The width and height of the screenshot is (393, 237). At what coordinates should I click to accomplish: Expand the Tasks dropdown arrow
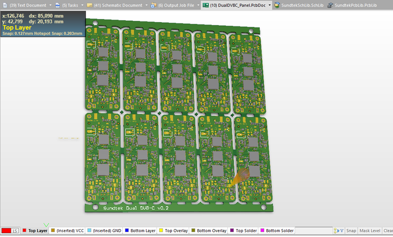click(82, 5)
